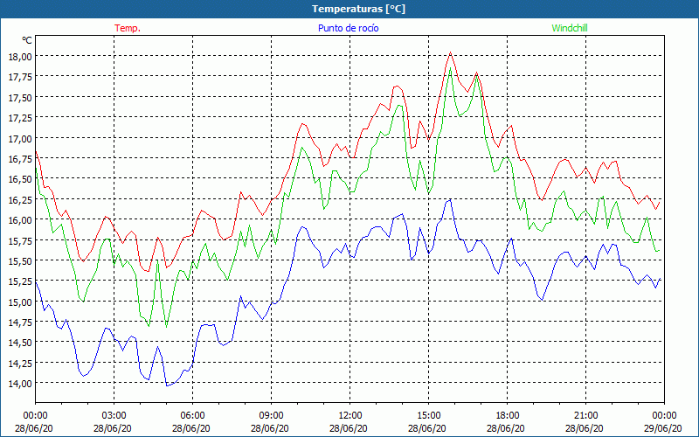Select the 14,75 y-axis value
This screenshot has height=437, width=699.
point(20,322)
